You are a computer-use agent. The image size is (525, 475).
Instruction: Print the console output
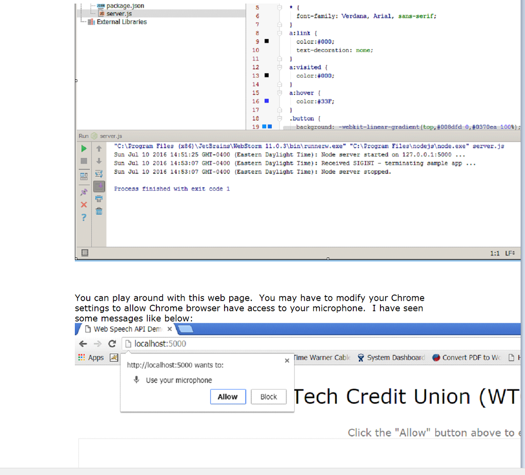coord(98,199)
